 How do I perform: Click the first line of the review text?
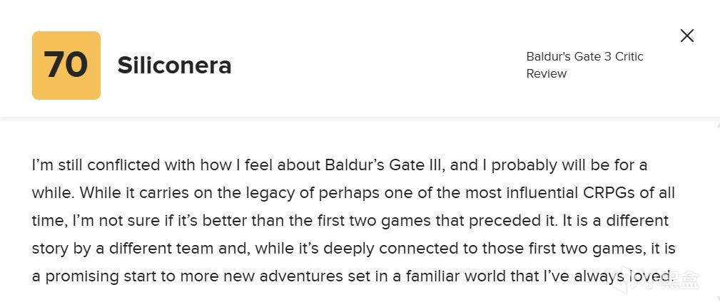[x=339, y=165]
